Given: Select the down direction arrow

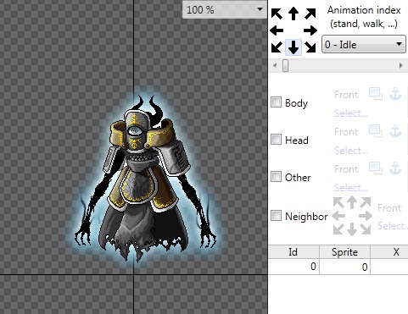Looking at the screenshot, I should (x=293, y=47).
